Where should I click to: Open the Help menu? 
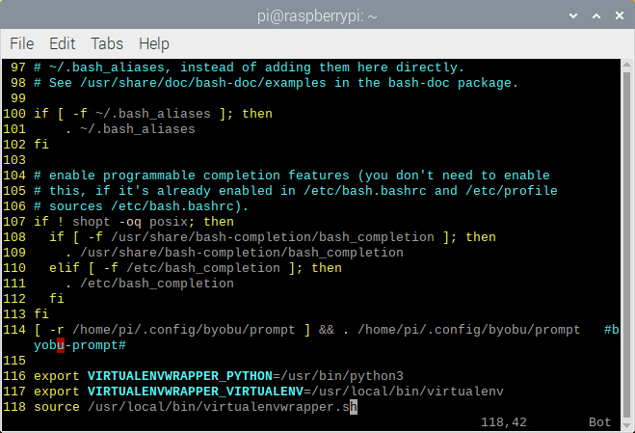pos(153,43)
